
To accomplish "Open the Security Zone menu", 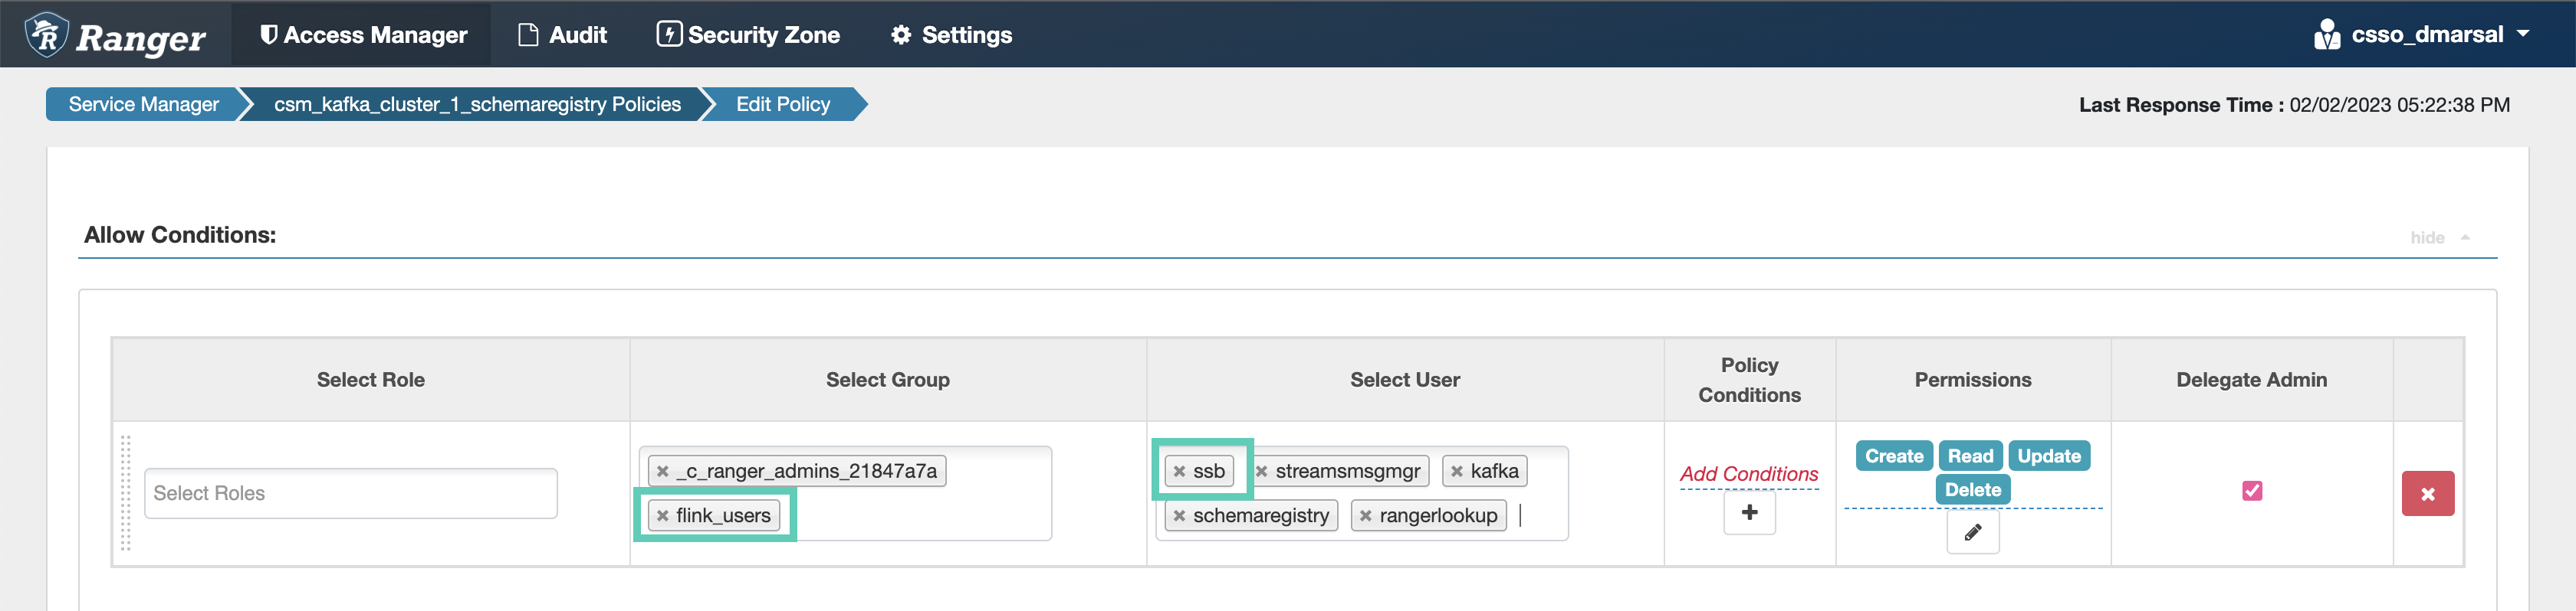I will pyautogui.click(x=748, y=35).
